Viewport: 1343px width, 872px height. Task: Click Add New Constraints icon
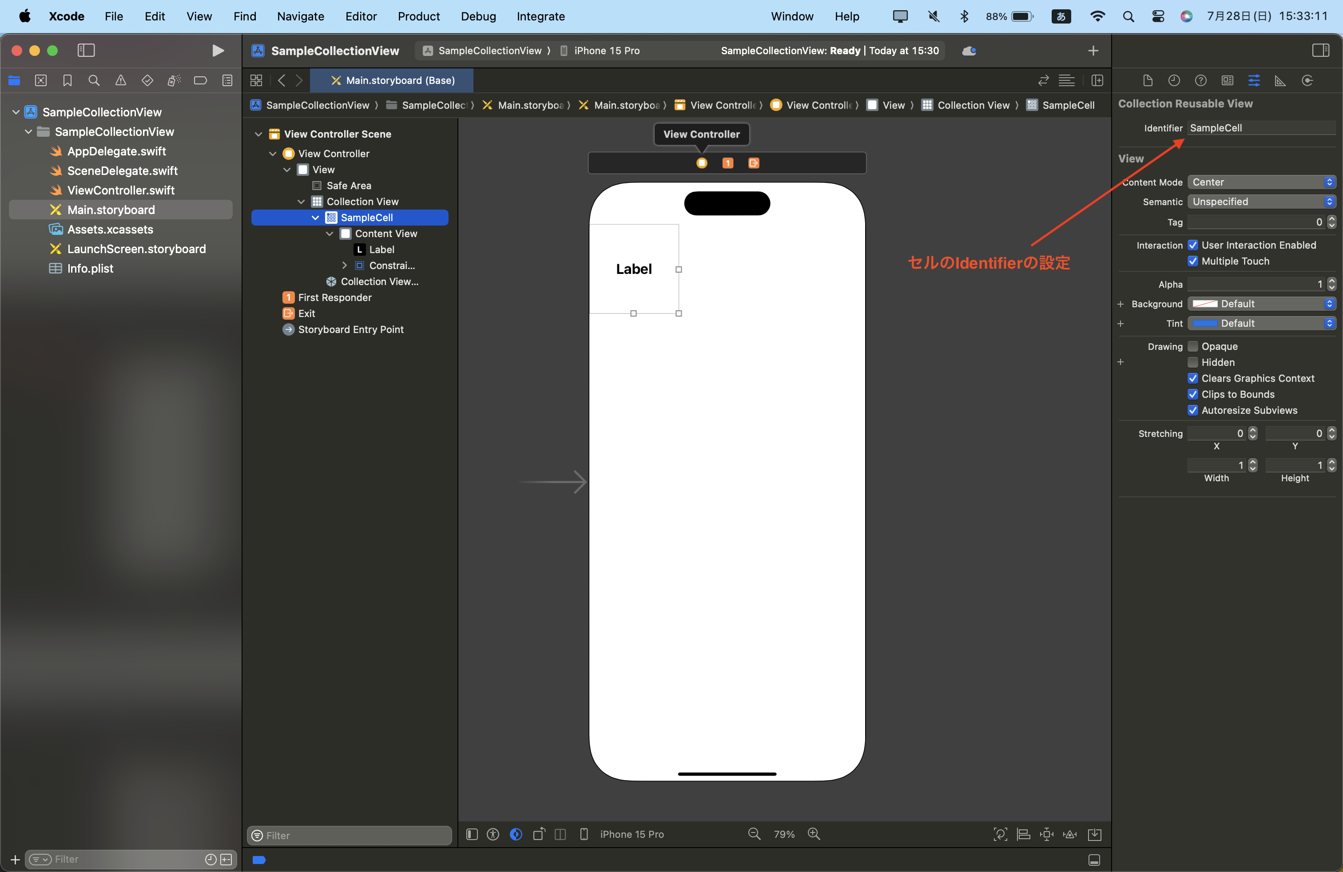[x=1046, y=834]
